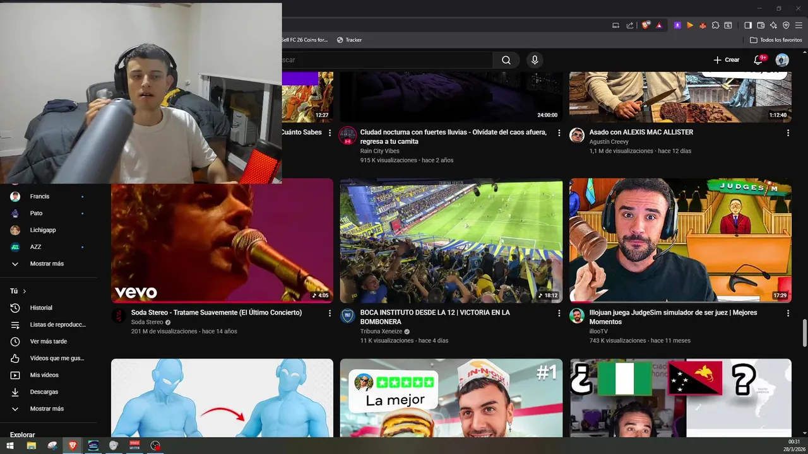Open the extensions puzzle piece menu
The width and height of the screenshot is (808, 454).
point(715,25)
